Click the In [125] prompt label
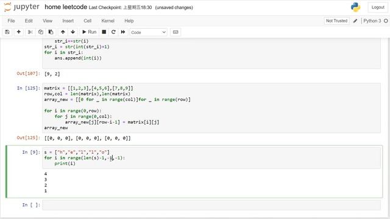The image size is (390, 219). 29,88
